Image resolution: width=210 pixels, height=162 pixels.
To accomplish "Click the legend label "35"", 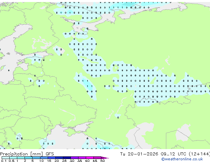I will coord(79,161).
